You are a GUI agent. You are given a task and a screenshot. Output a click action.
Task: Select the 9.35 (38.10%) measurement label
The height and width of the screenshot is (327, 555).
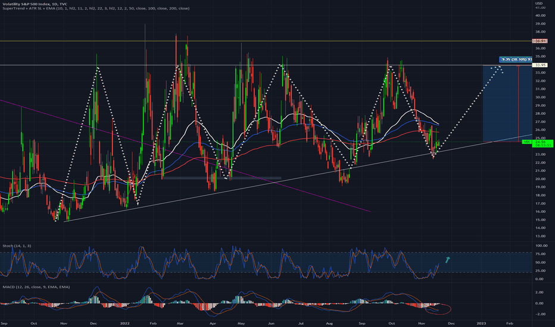tap(516, 59)
